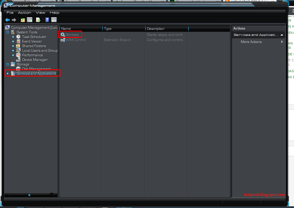Click the Show/Hide Console Tree icon
Image resolution: width=294 pixels, height=208 pixels.
click(30, 20)
